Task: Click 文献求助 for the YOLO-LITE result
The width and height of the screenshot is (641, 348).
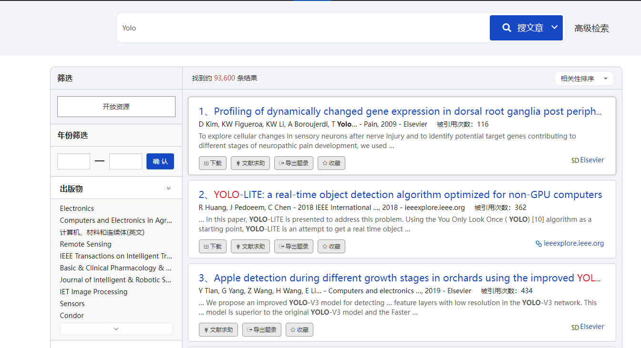Action: coord(250,246)
